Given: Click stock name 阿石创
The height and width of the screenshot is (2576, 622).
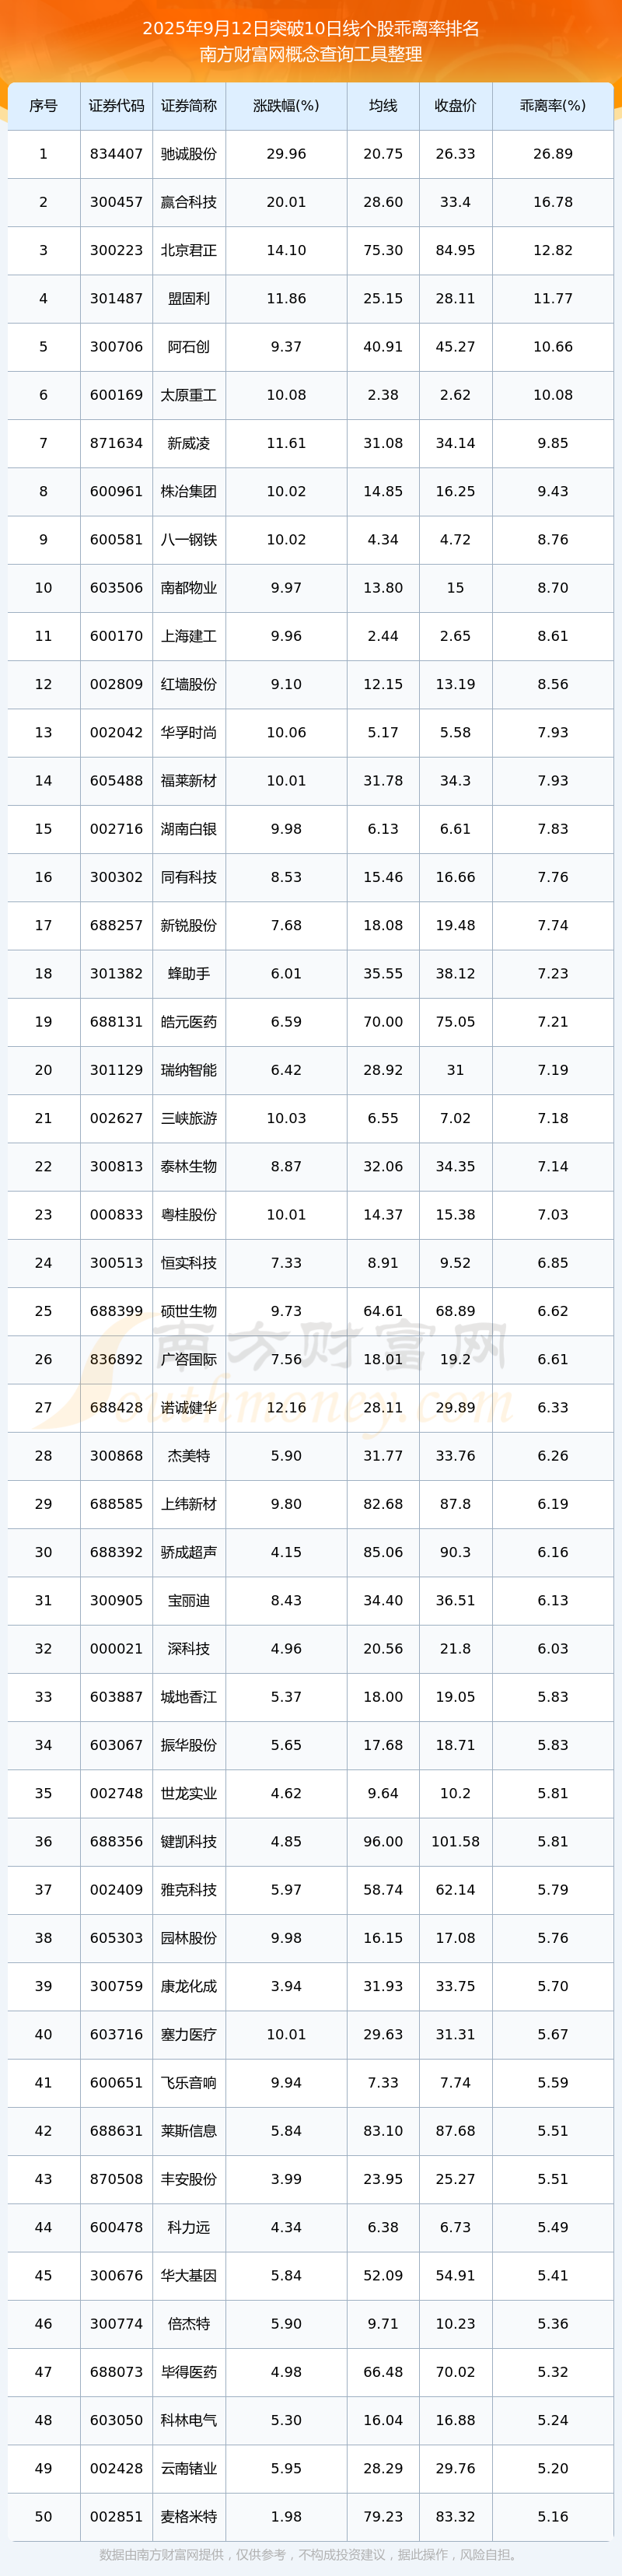Looking at the screenshot, I should click(189, 347).
